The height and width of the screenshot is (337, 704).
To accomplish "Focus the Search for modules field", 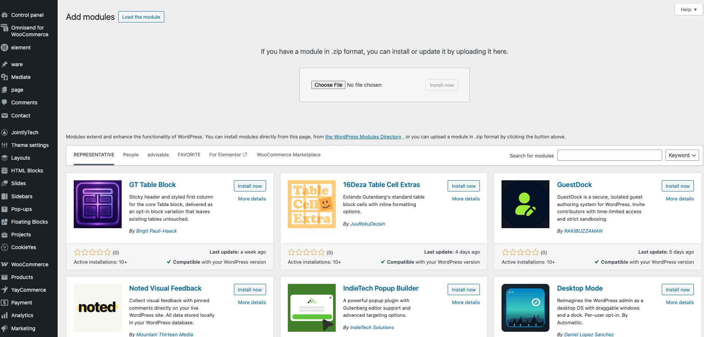I will (609, 155).
